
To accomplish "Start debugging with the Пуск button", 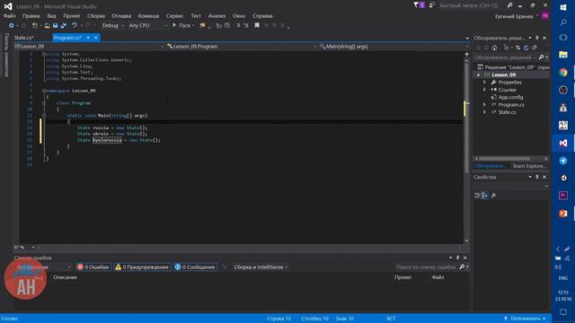I will [182, 26].
